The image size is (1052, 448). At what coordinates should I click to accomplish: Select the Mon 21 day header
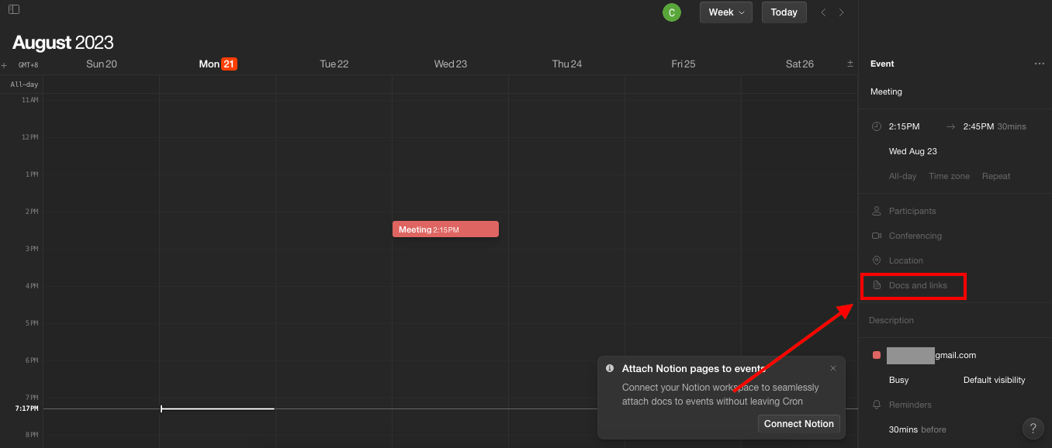coord(218,64)
